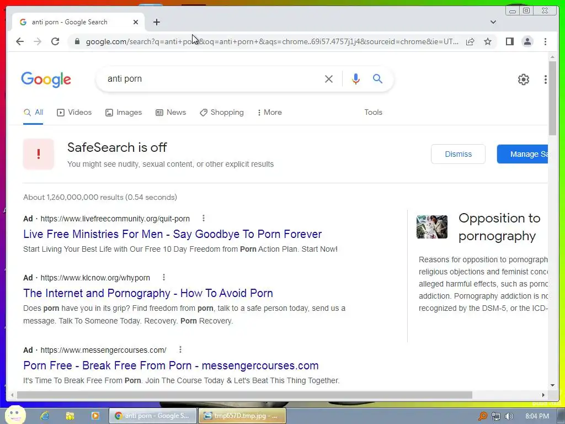Screen dimensions: 565x424
Task: Click the padlock site info icon
Action: point(77,41)
